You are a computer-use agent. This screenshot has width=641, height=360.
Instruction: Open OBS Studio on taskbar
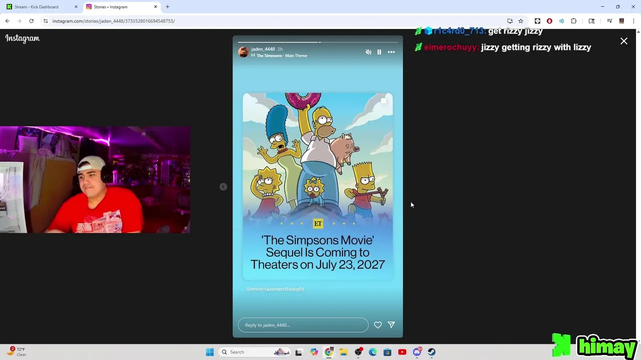(358, 352)
